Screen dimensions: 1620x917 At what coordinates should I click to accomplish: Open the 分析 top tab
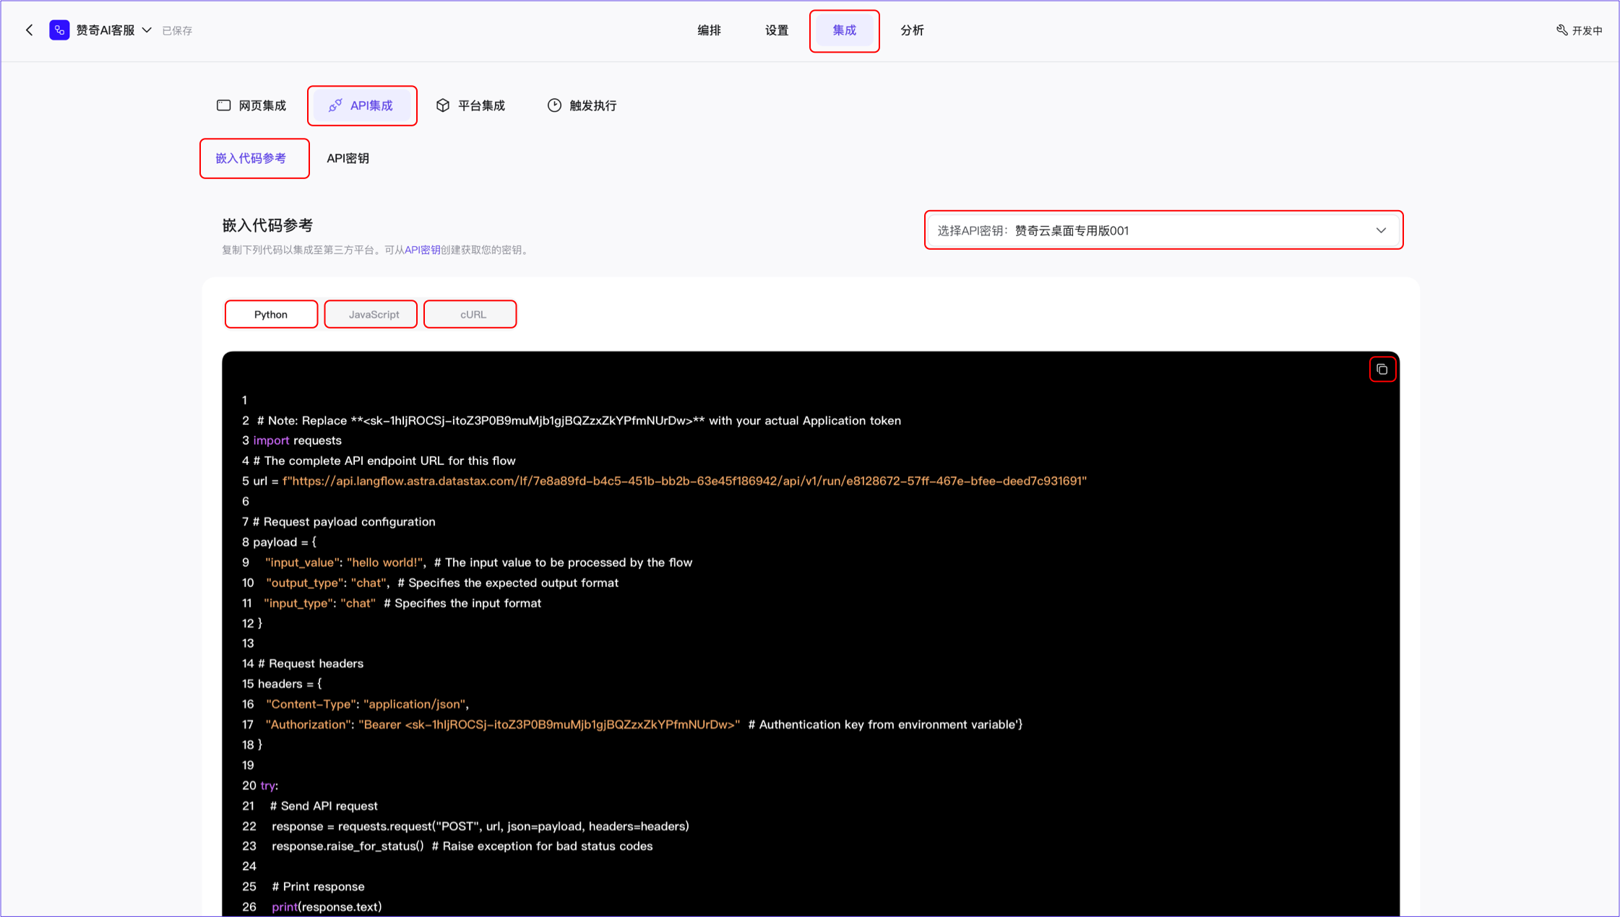coord(912,30)
